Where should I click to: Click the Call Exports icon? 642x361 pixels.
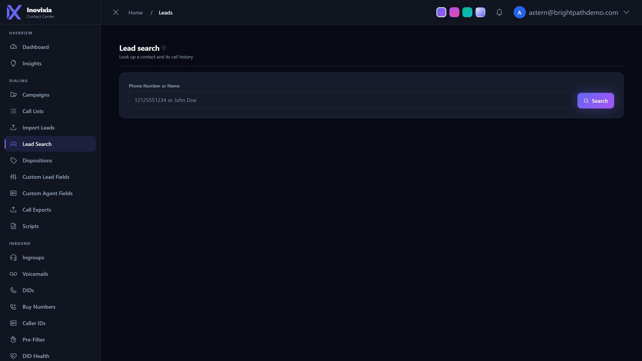pyautogui.click(x=13, y=210)
